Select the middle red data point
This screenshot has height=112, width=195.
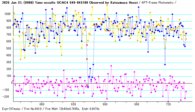coord(87,59)
